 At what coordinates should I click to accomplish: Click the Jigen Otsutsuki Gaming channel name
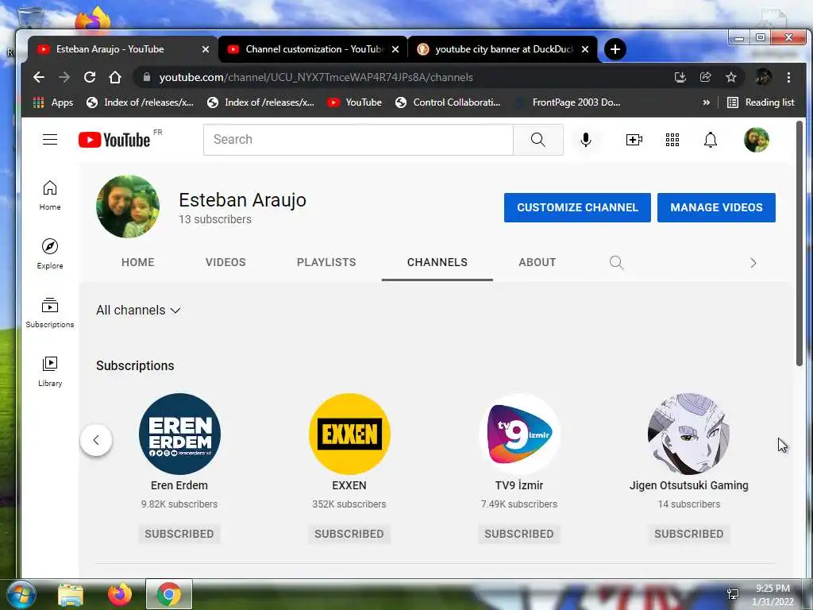click(688, 485)
